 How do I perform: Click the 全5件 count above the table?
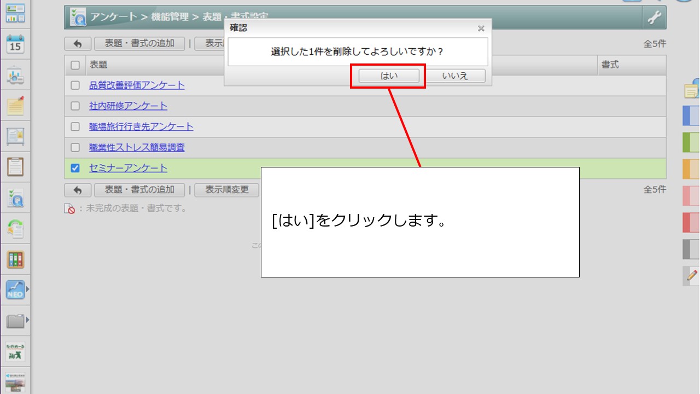tap(655, 44)
